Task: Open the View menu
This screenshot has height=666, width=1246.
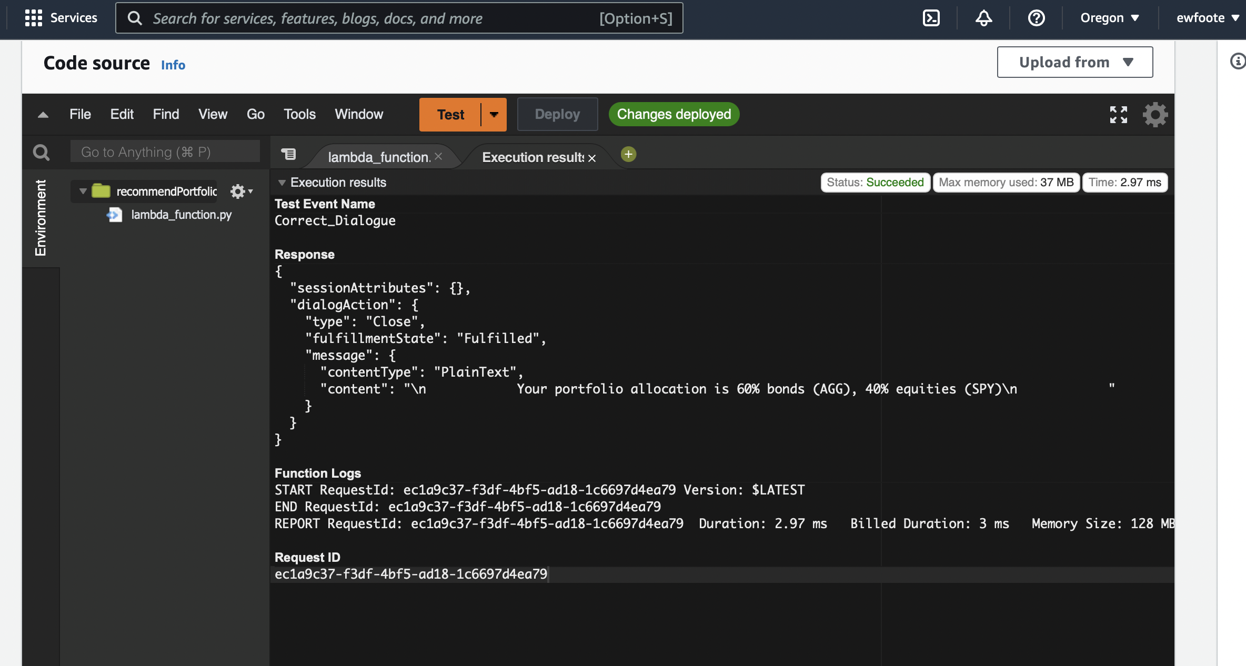Action: coord(213,114)
